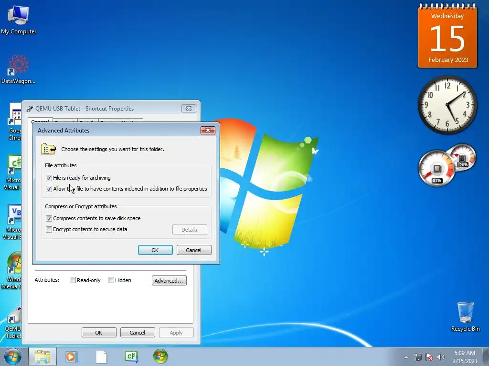This screenshot has width=489, height=366.
Task: Open the blank document taskbar icon
Action: pyautogui.click(x=101, y=356)
